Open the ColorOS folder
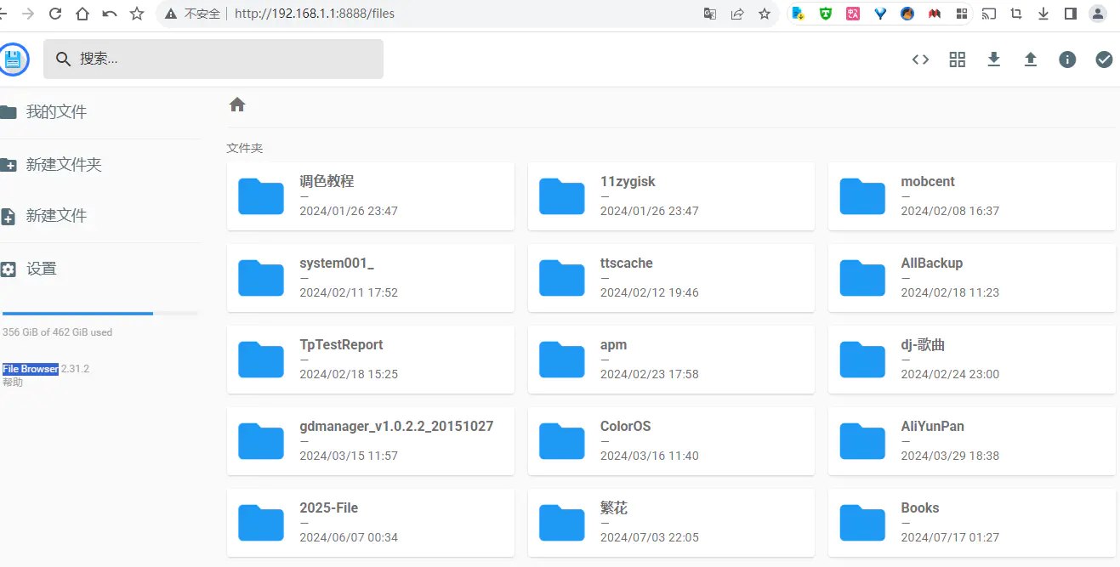Screen dimensions: 1120x567 point(671,441)
